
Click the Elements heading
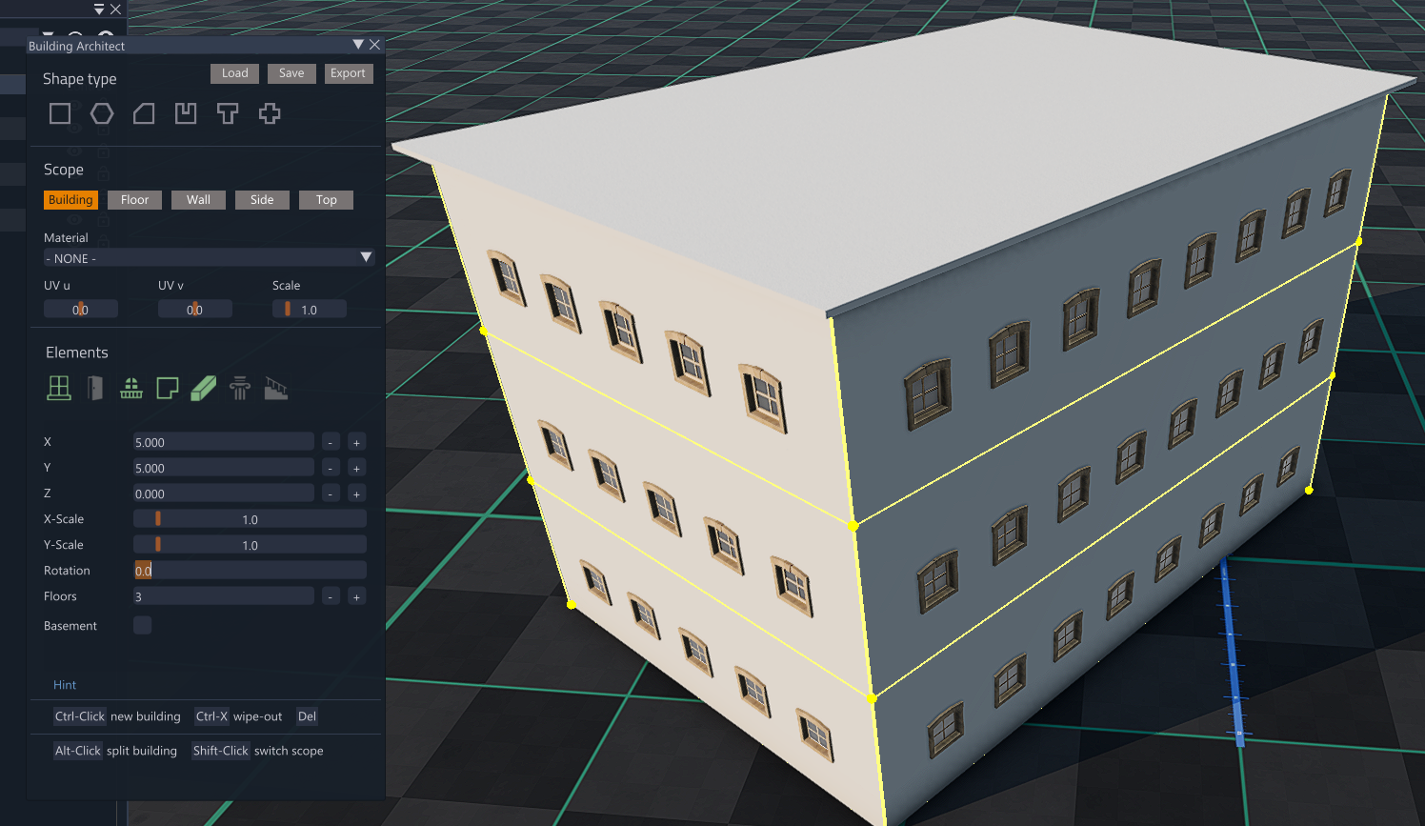tap(77, 353)
